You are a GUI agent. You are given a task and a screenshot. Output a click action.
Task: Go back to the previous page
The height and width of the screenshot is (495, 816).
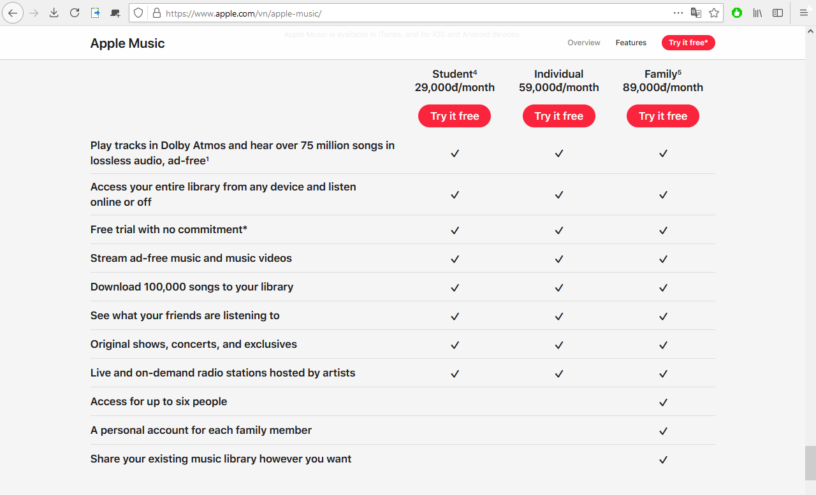click(13, 13)
